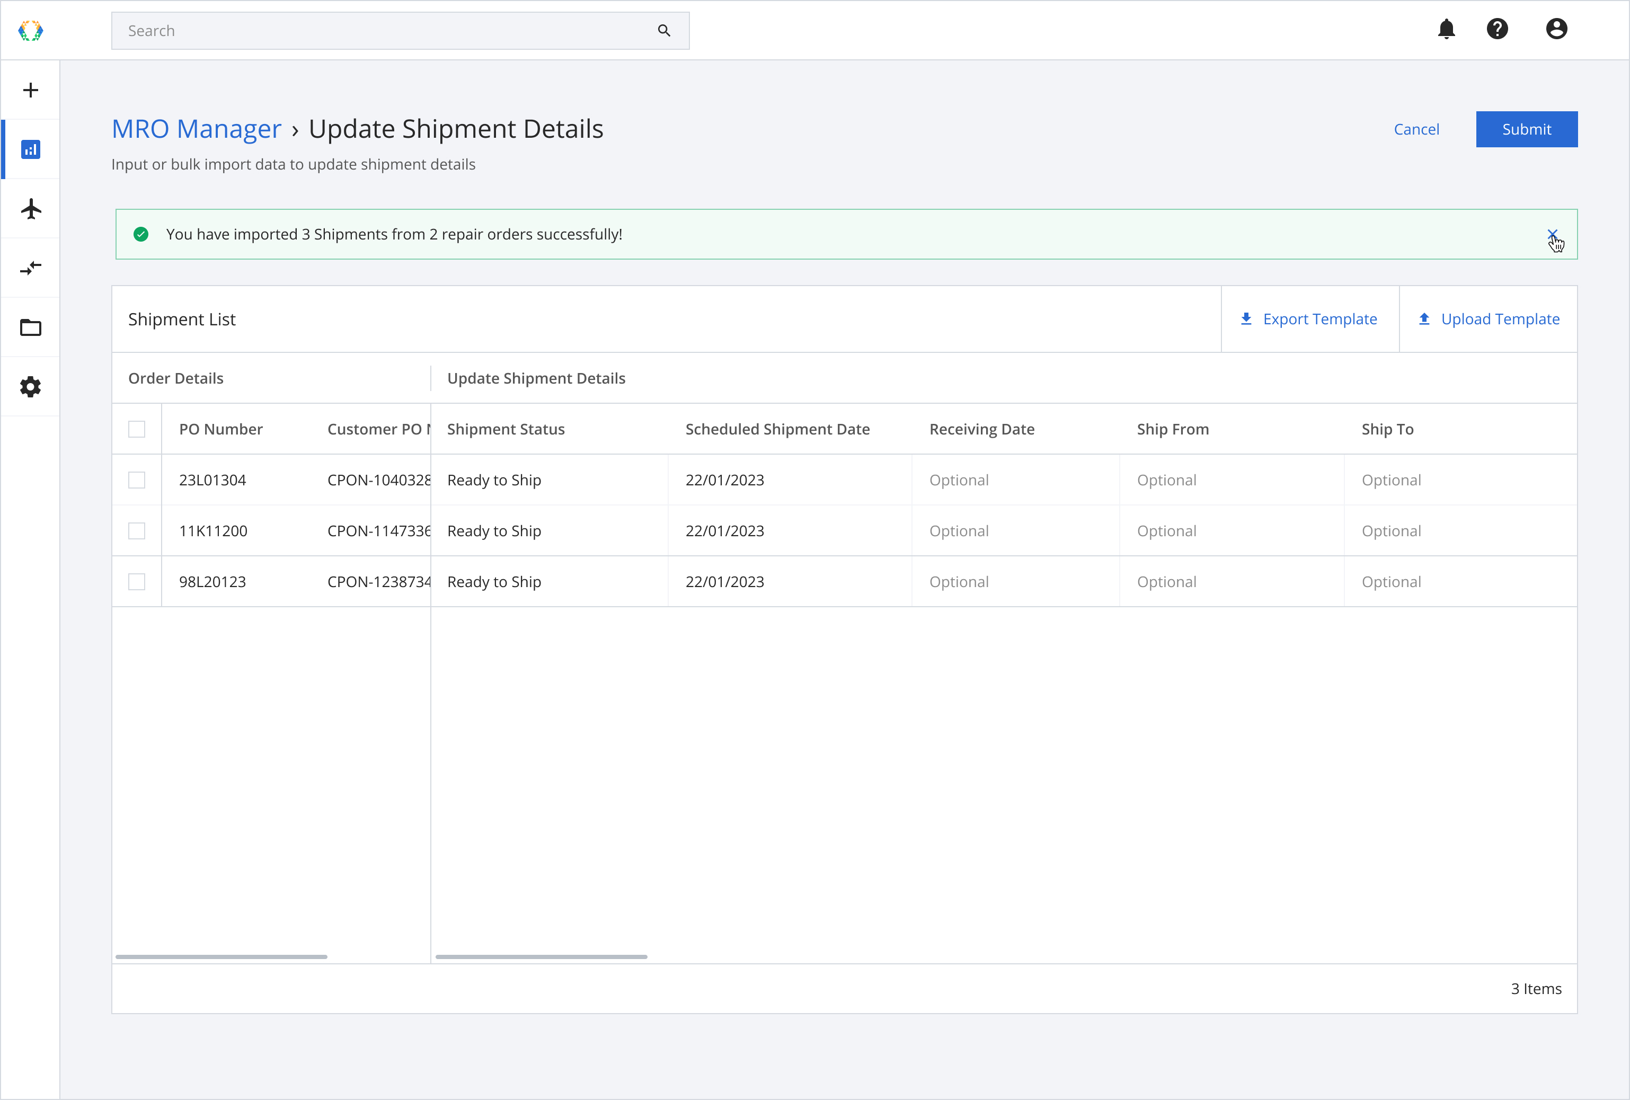Click Receiving Date field for 11K11200

pos(1016,530)
